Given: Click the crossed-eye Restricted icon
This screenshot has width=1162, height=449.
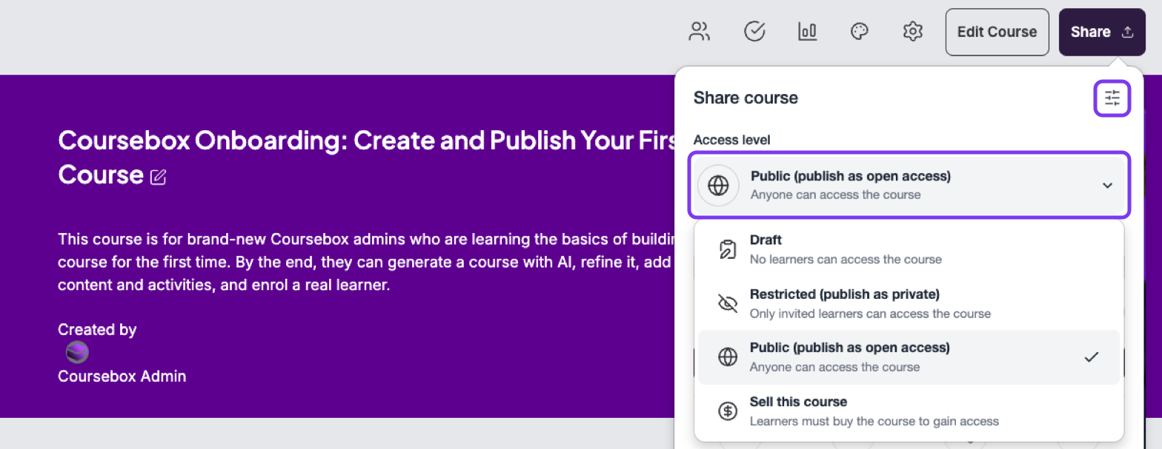Looking at the screenshot, I should (728, 303).
